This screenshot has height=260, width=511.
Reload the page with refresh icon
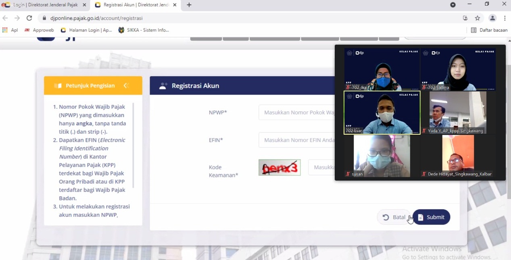coord(29,18)
